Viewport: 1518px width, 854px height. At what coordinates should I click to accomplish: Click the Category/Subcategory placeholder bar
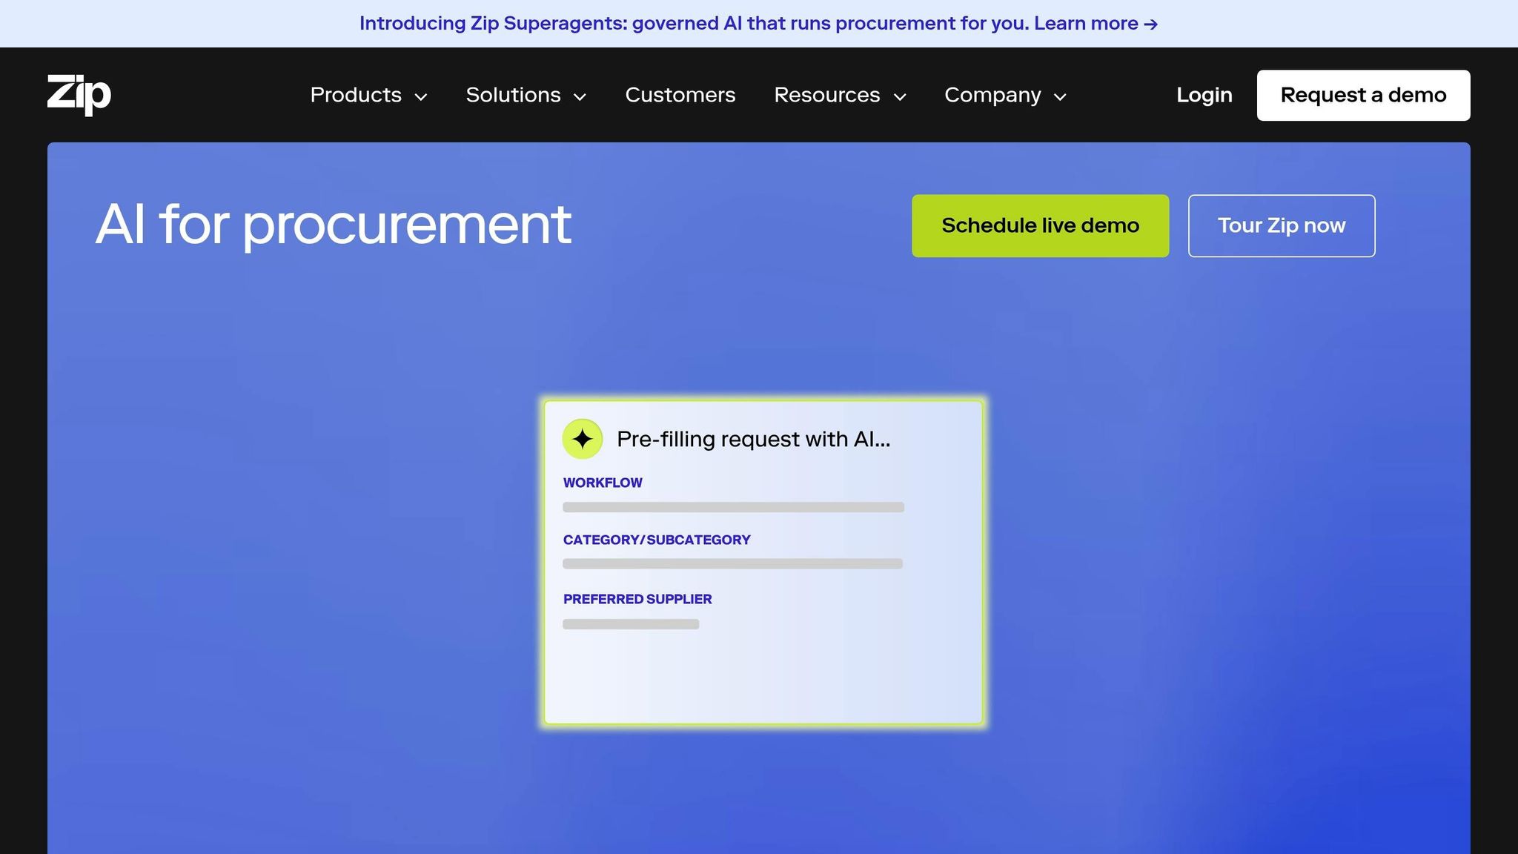click(732, 563)
